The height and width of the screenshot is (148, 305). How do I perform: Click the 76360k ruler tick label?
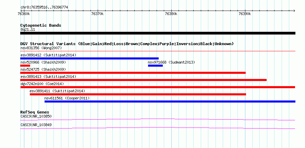point(24,14)
